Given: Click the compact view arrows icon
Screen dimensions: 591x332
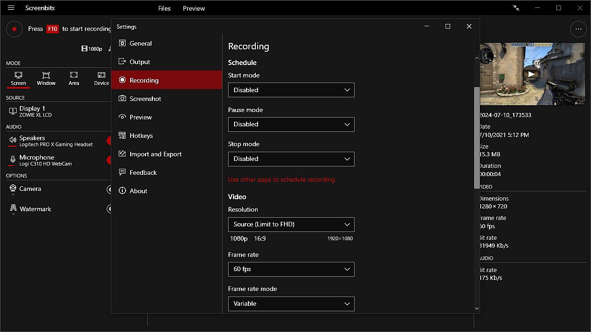Looking at the screenshot, I should (x=516, y=8).
